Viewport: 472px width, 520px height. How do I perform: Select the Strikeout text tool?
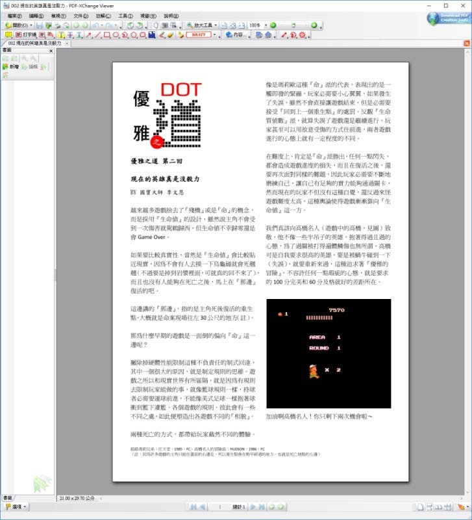coord(71,34)
